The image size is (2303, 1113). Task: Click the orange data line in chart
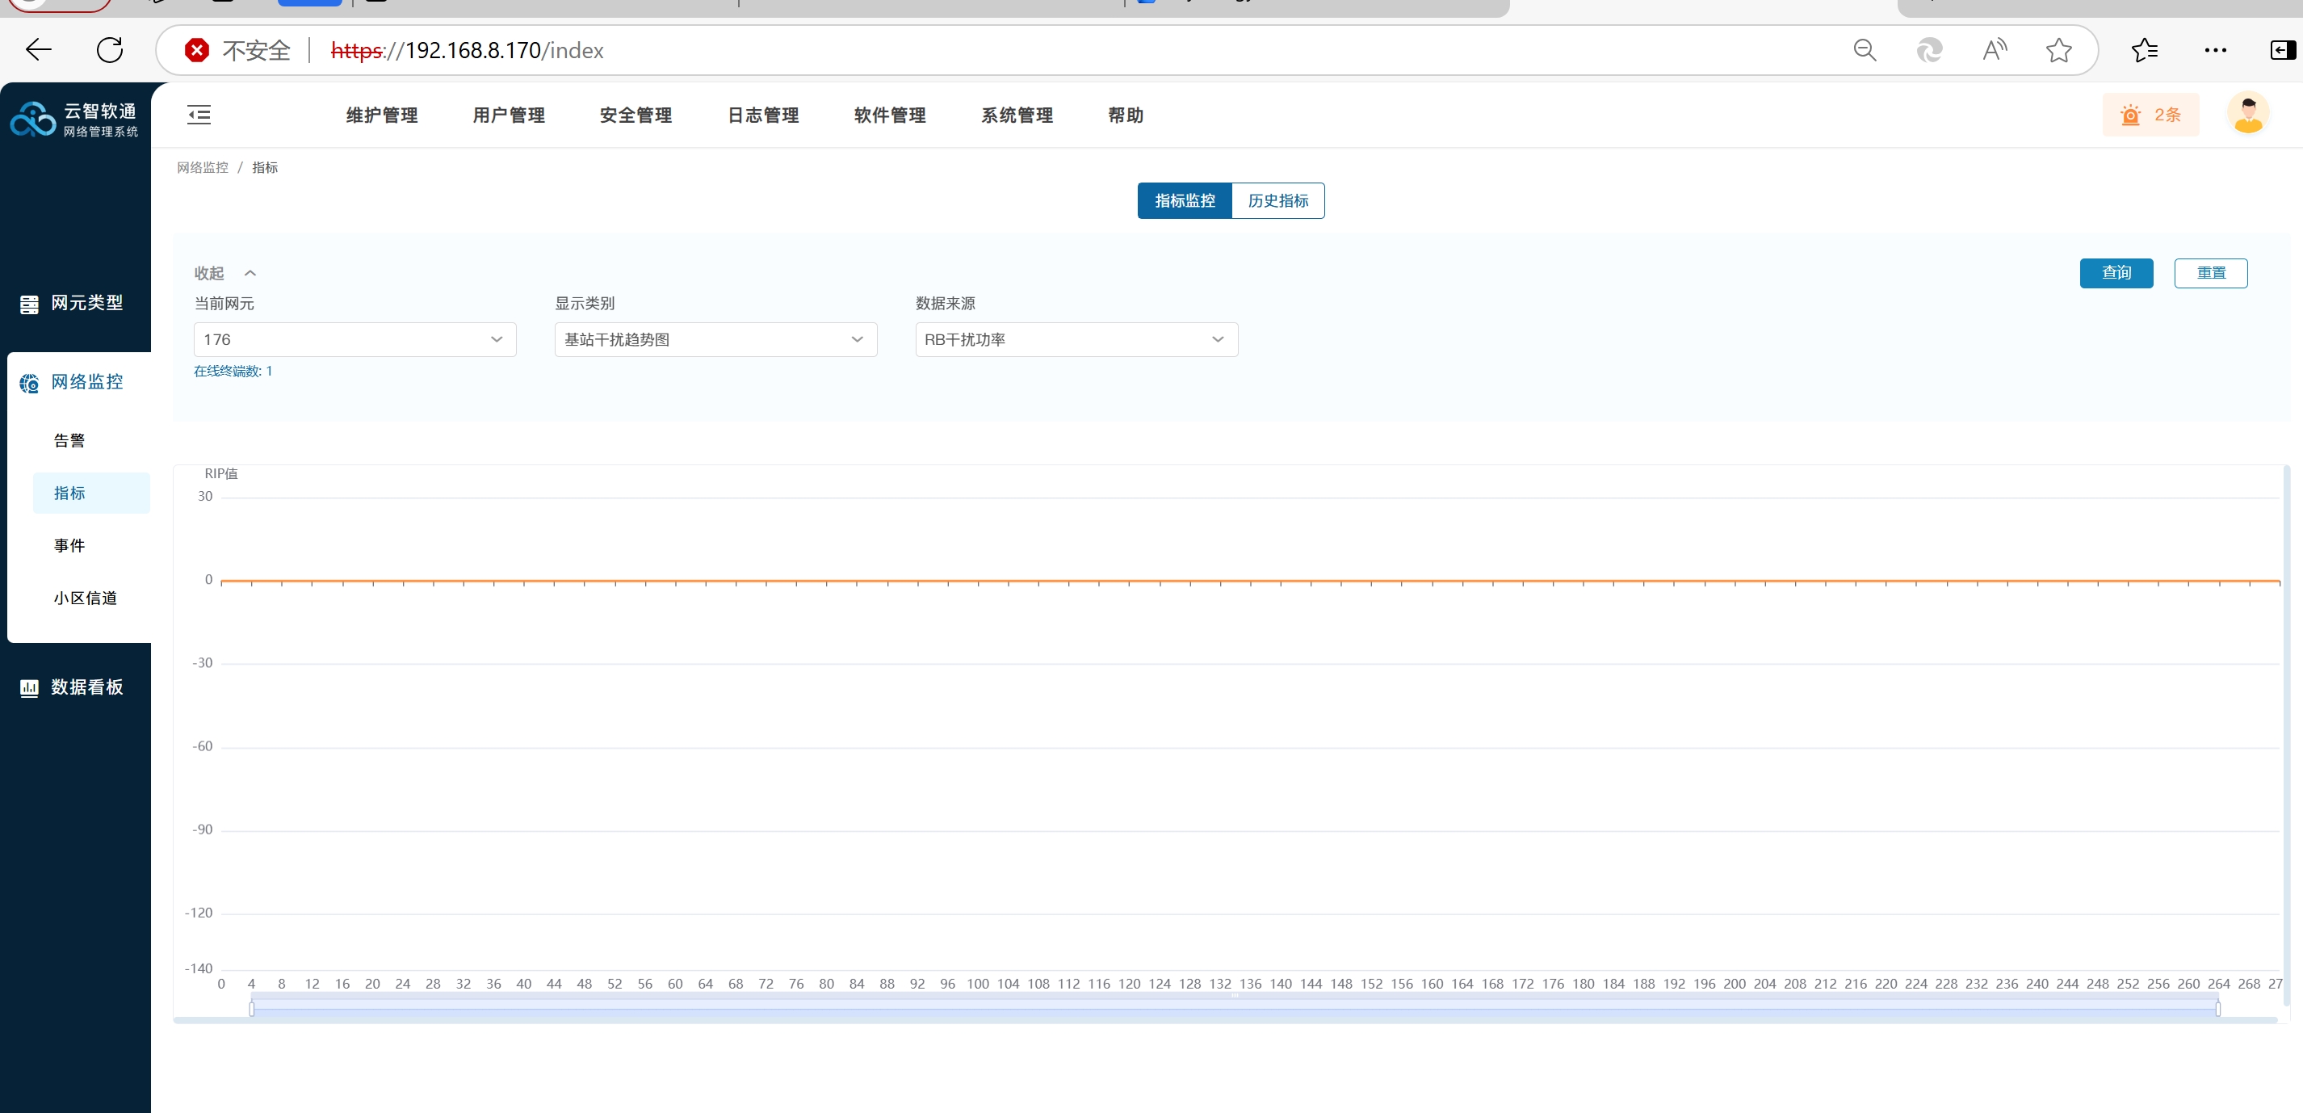(1250, 581)
